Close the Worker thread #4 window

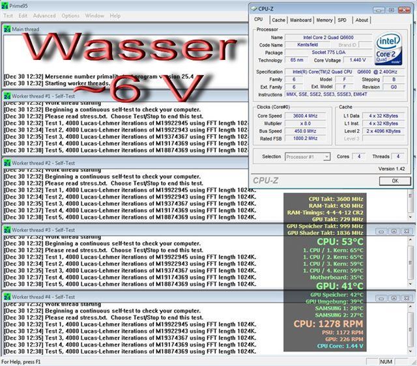[x=407, y=298]
